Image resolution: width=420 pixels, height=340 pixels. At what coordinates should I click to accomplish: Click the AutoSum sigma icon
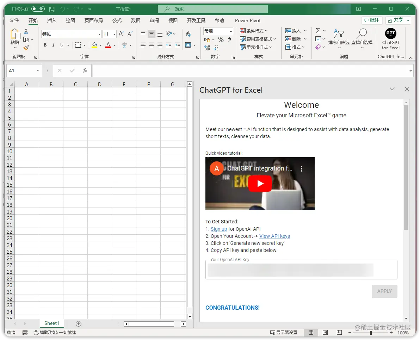318,31
